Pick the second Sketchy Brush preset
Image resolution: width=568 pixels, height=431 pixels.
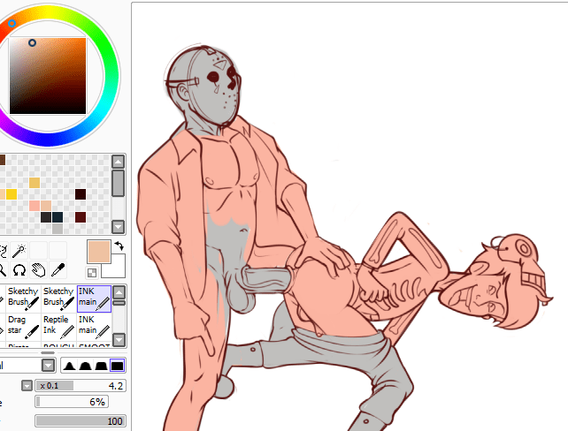pyautogui.click(x=58, y=298)
